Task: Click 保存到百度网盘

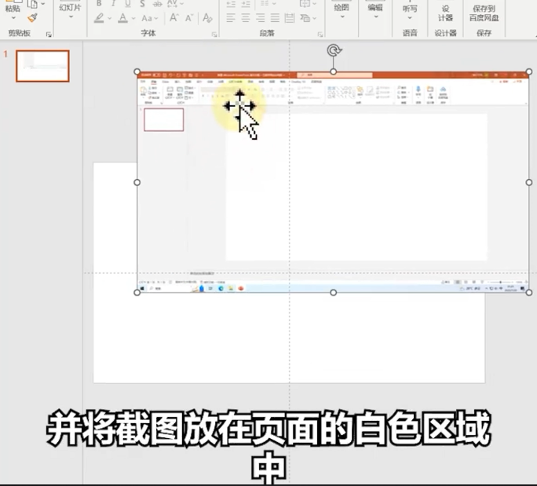Action: pos(484,13)
